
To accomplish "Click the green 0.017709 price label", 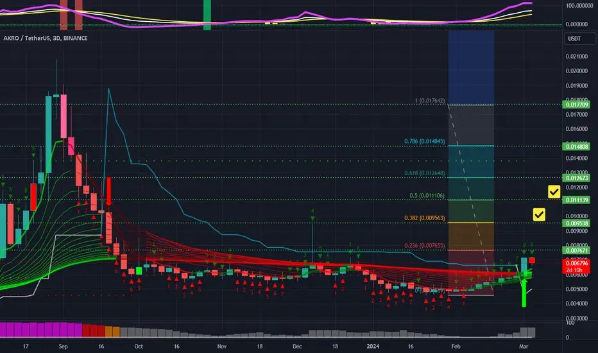I will [576, 105].
